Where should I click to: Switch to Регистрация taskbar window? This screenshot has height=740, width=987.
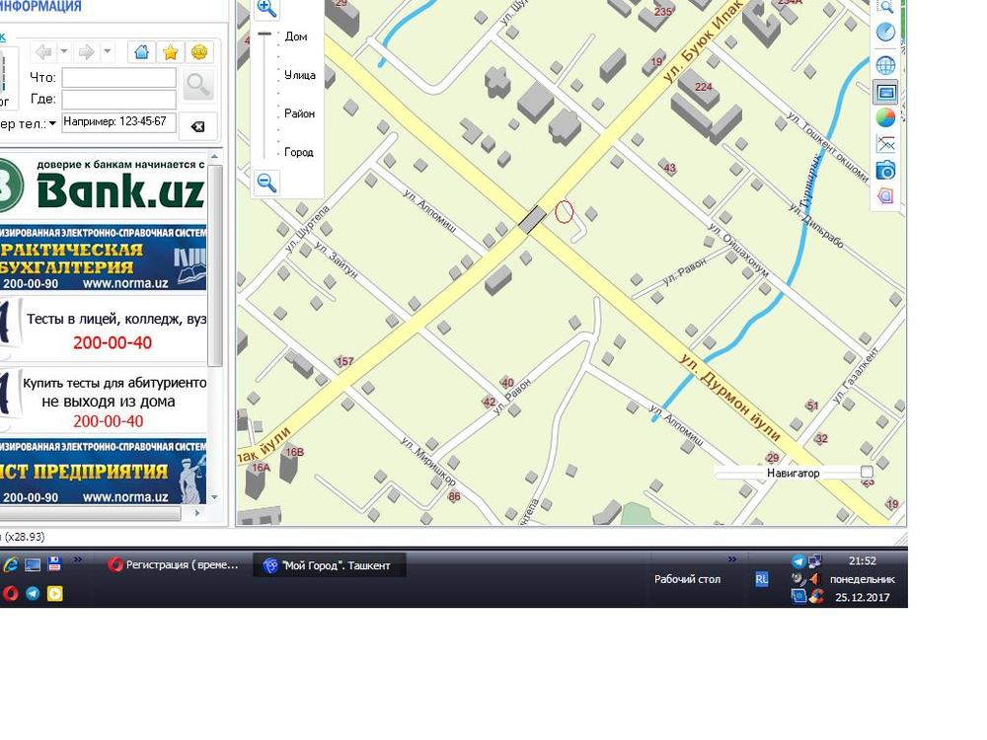tap(174, 565)
